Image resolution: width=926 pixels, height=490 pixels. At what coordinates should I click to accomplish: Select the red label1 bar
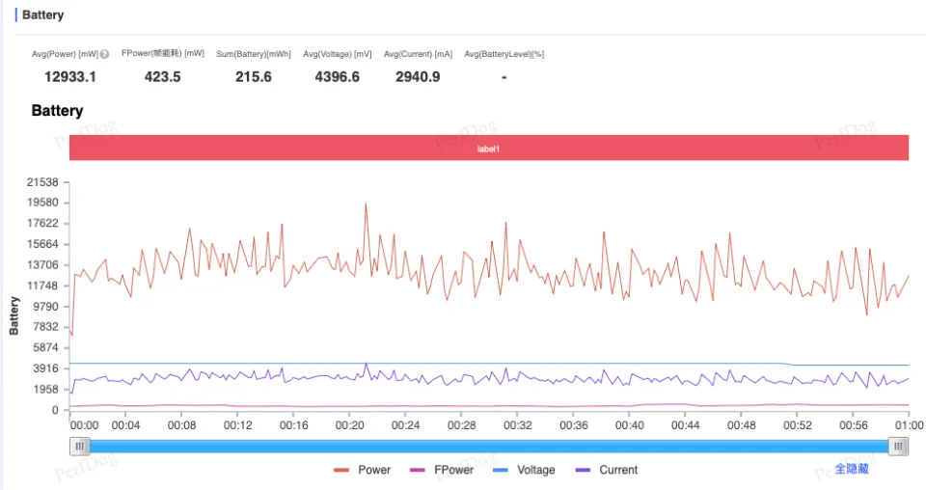(489, 149)
